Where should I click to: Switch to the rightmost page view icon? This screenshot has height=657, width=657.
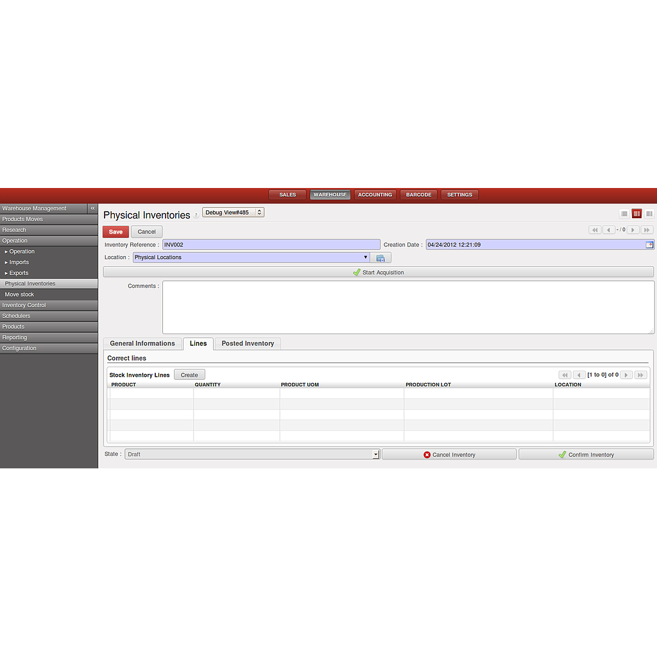pyautogui.click(x=649, y=214)
